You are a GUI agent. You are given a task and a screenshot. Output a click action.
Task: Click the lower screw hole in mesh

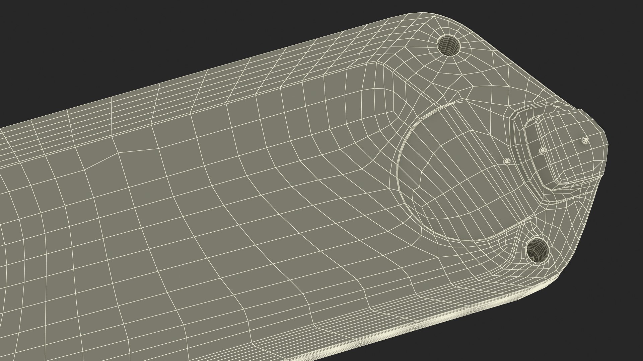[538, 249]
